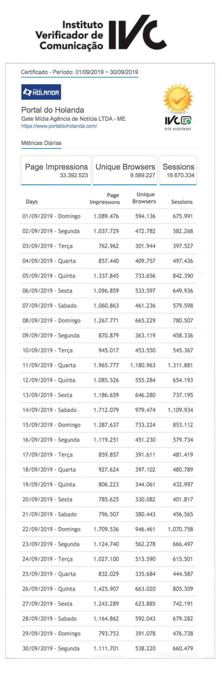Click the gold audited seal badge

(178, 99)
